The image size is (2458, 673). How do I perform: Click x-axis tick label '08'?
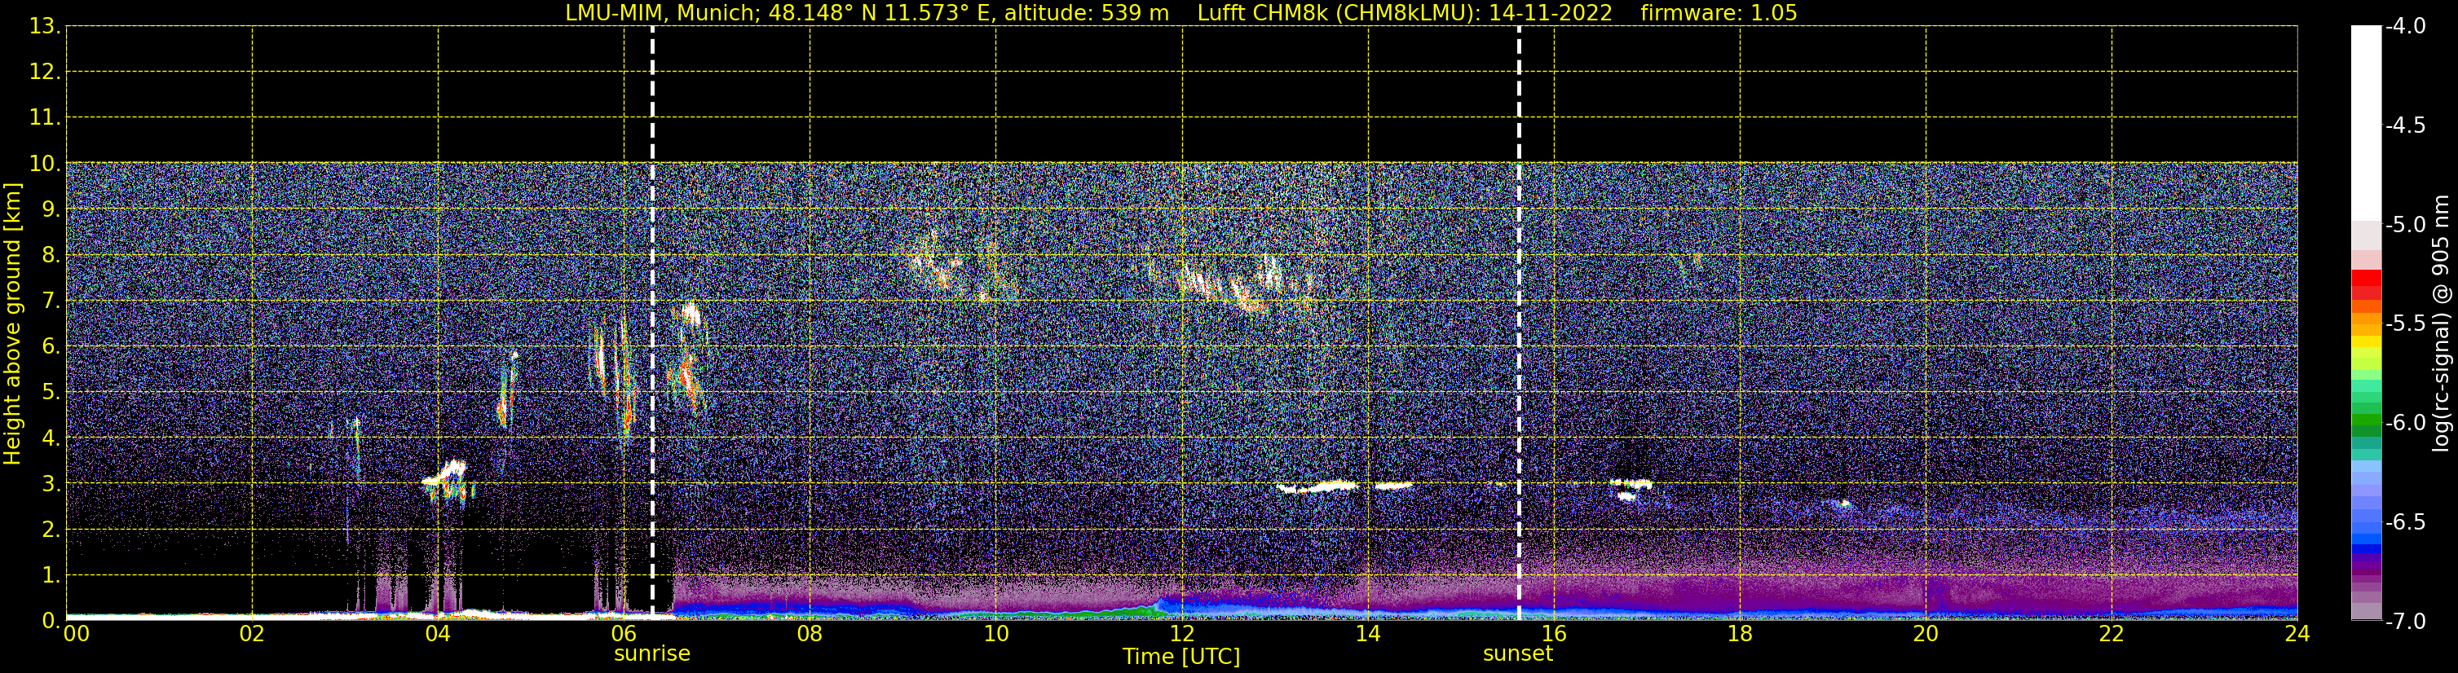point(810,634)
